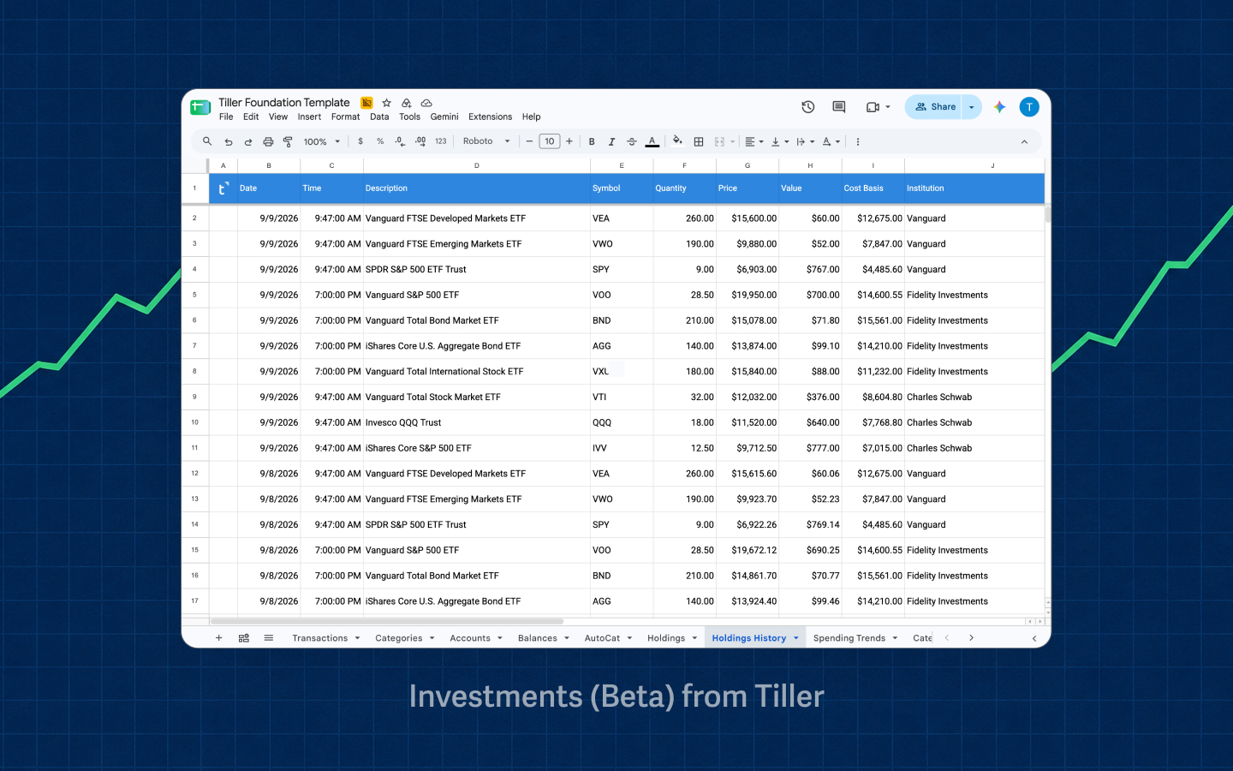The height and width of the screenshot is (771, 1233).
Task: Open the sheet tools icon beside the plus
Action: click(244, 637)
